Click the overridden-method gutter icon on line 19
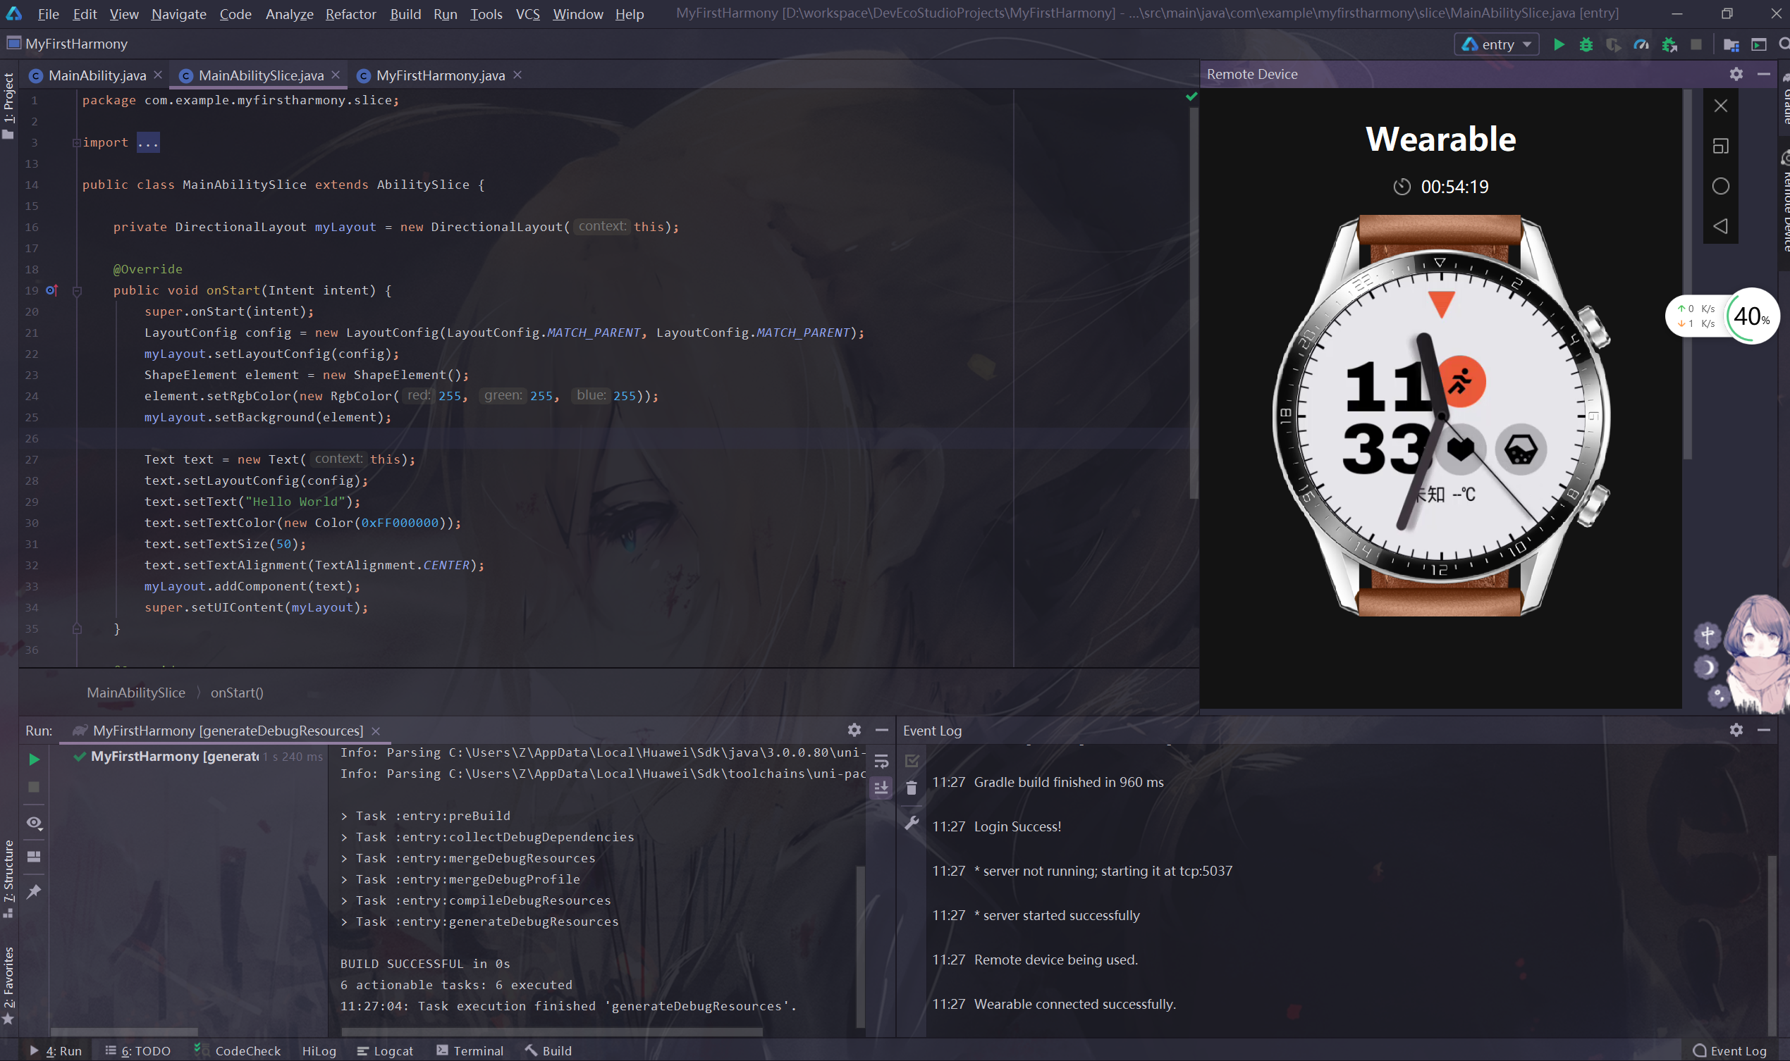Viewport: 1790px width, 1061px height. click(x=52, y=290)
